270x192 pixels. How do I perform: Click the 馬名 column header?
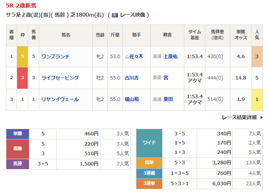[x=65, y=35]
